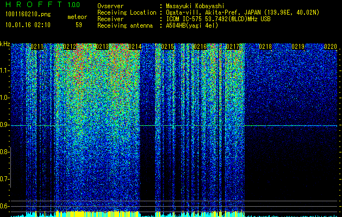Click the 0220 time marker
Screen dimensions: 342x217
tap(331, 47)
